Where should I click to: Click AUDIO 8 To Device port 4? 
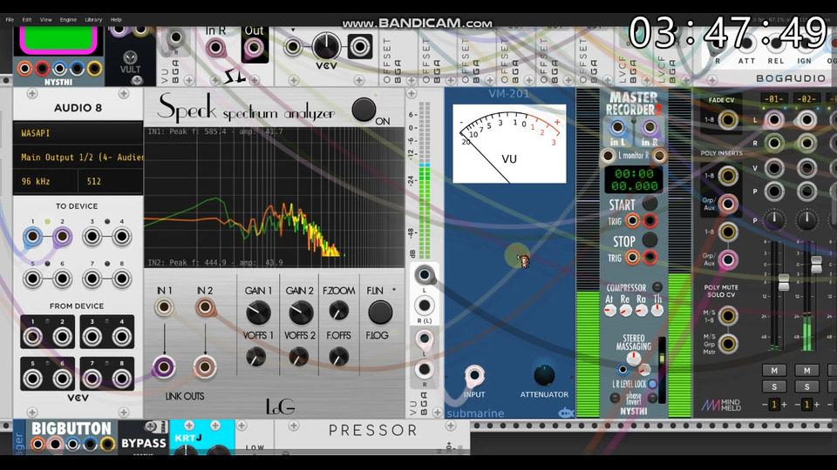click(x=122, y=236)
